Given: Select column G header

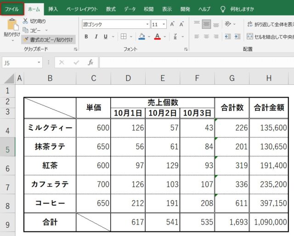Looking at the screenshot, I should pos(232,78).
